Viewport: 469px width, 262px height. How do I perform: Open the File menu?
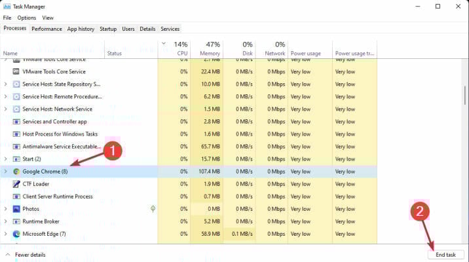click(x=7, y=18)
